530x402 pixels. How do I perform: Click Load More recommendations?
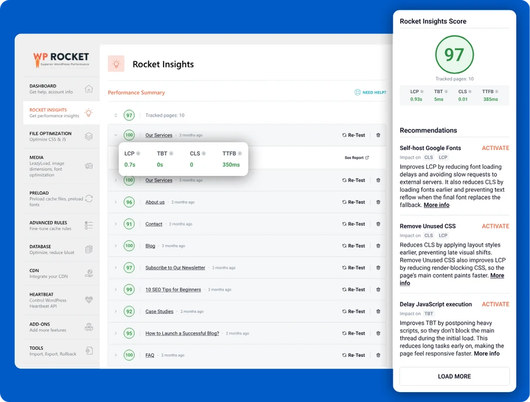tap(454, 376)
